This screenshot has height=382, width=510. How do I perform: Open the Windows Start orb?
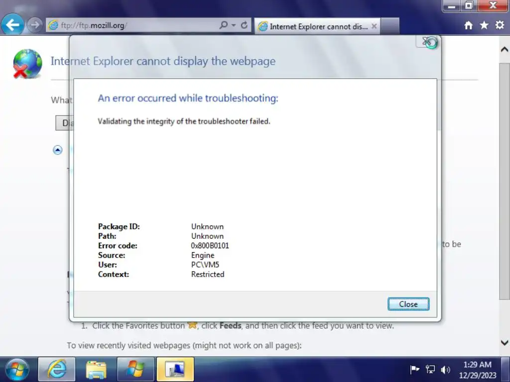(x=17, y=370)
